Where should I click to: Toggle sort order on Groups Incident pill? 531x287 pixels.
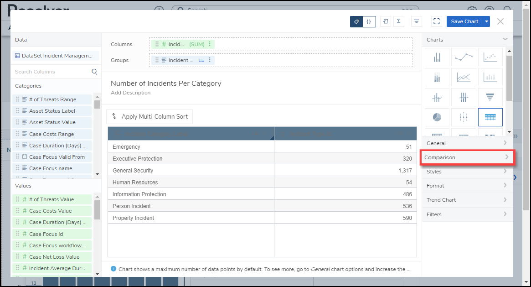201,60
